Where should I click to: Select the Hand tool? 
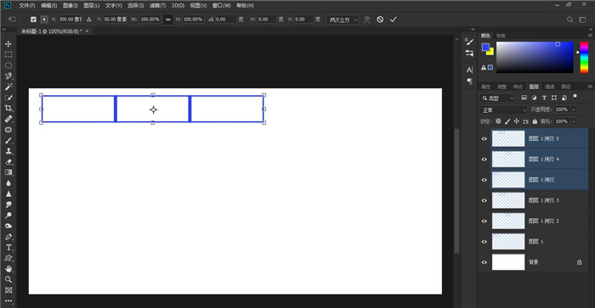coord(8,269)
